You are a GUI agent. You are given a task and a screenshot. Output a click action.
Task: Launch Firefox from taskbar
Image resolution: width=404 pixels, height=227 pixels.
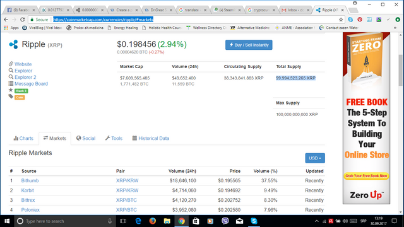[x=153, y=221]
